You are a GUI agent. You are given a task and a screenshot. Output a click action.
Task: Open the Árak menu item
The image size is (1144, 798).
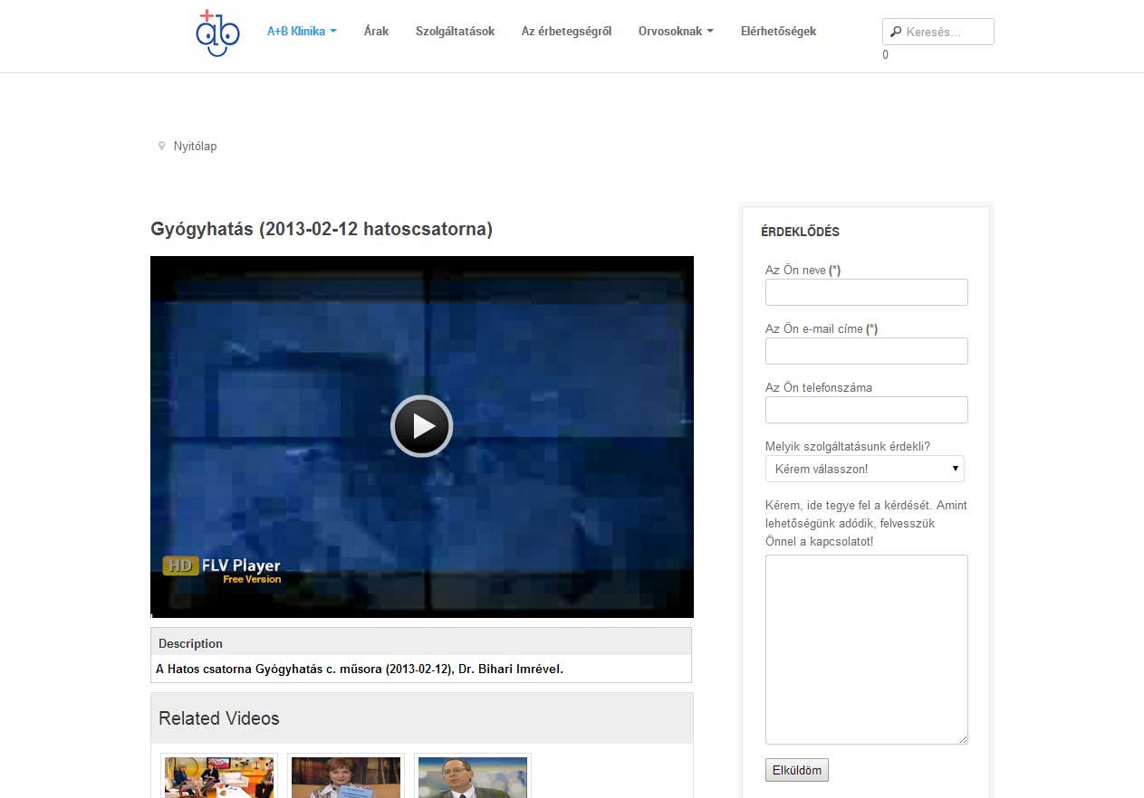pos(376,32)
